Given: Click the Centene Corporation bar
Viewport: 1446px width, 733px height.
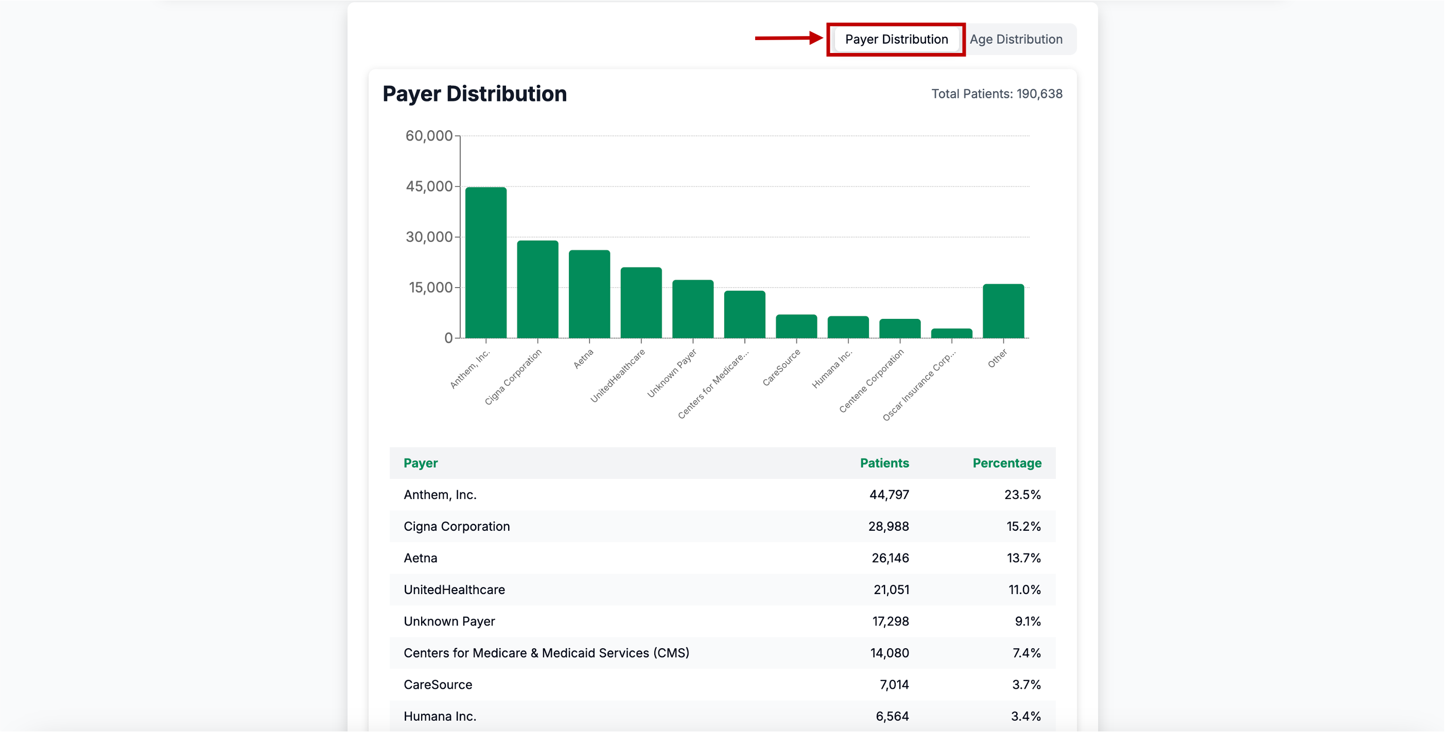Looking at the screenshot, I should 899,329.
